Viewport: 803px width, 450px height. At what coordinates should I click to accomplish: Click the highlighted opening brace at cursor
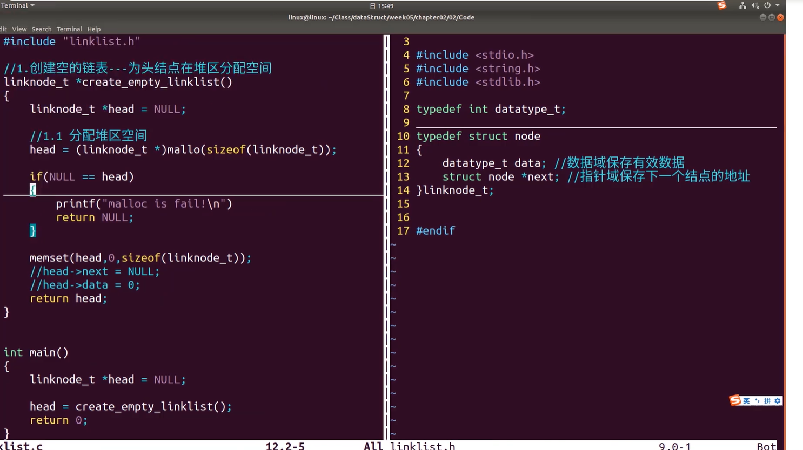click(33, 190)
